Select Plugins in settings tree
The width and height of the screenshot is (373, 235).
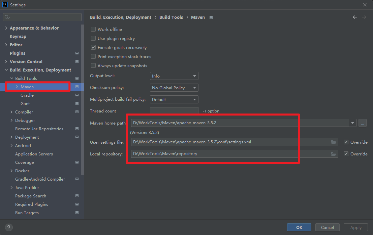[x=18, y=53]
